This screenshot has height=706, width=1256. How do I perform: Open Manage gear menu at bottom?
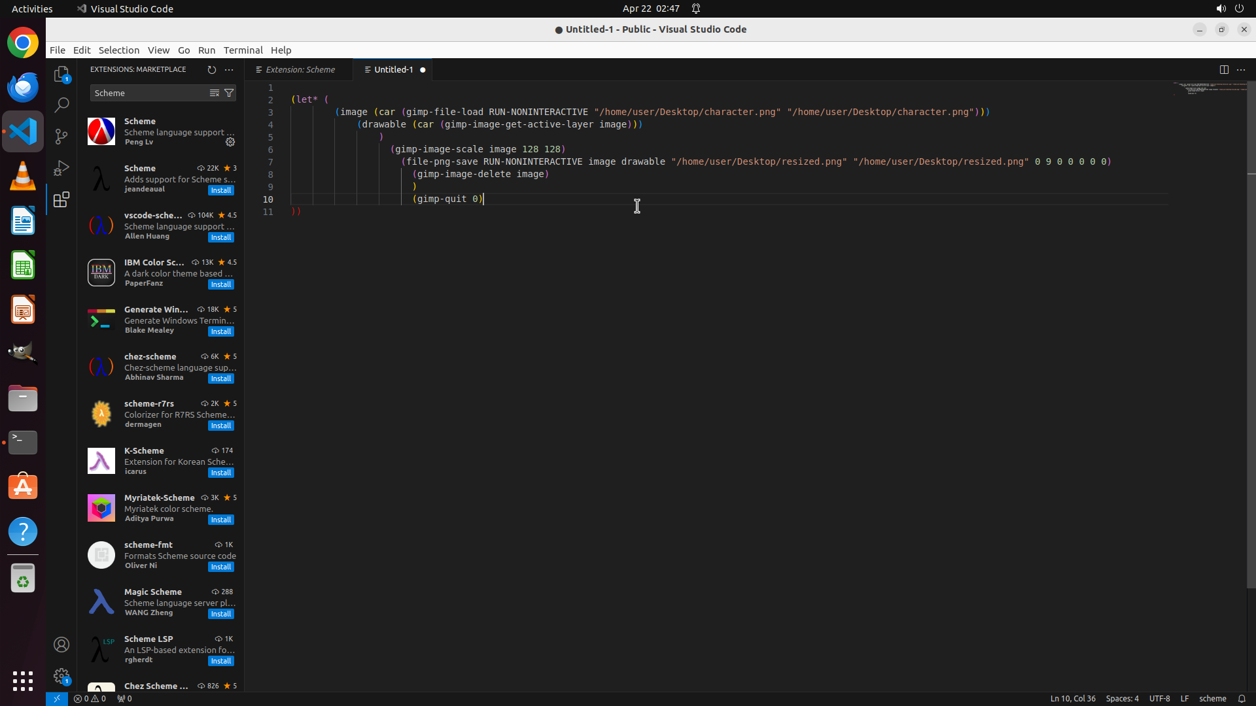tap(61, 676)
